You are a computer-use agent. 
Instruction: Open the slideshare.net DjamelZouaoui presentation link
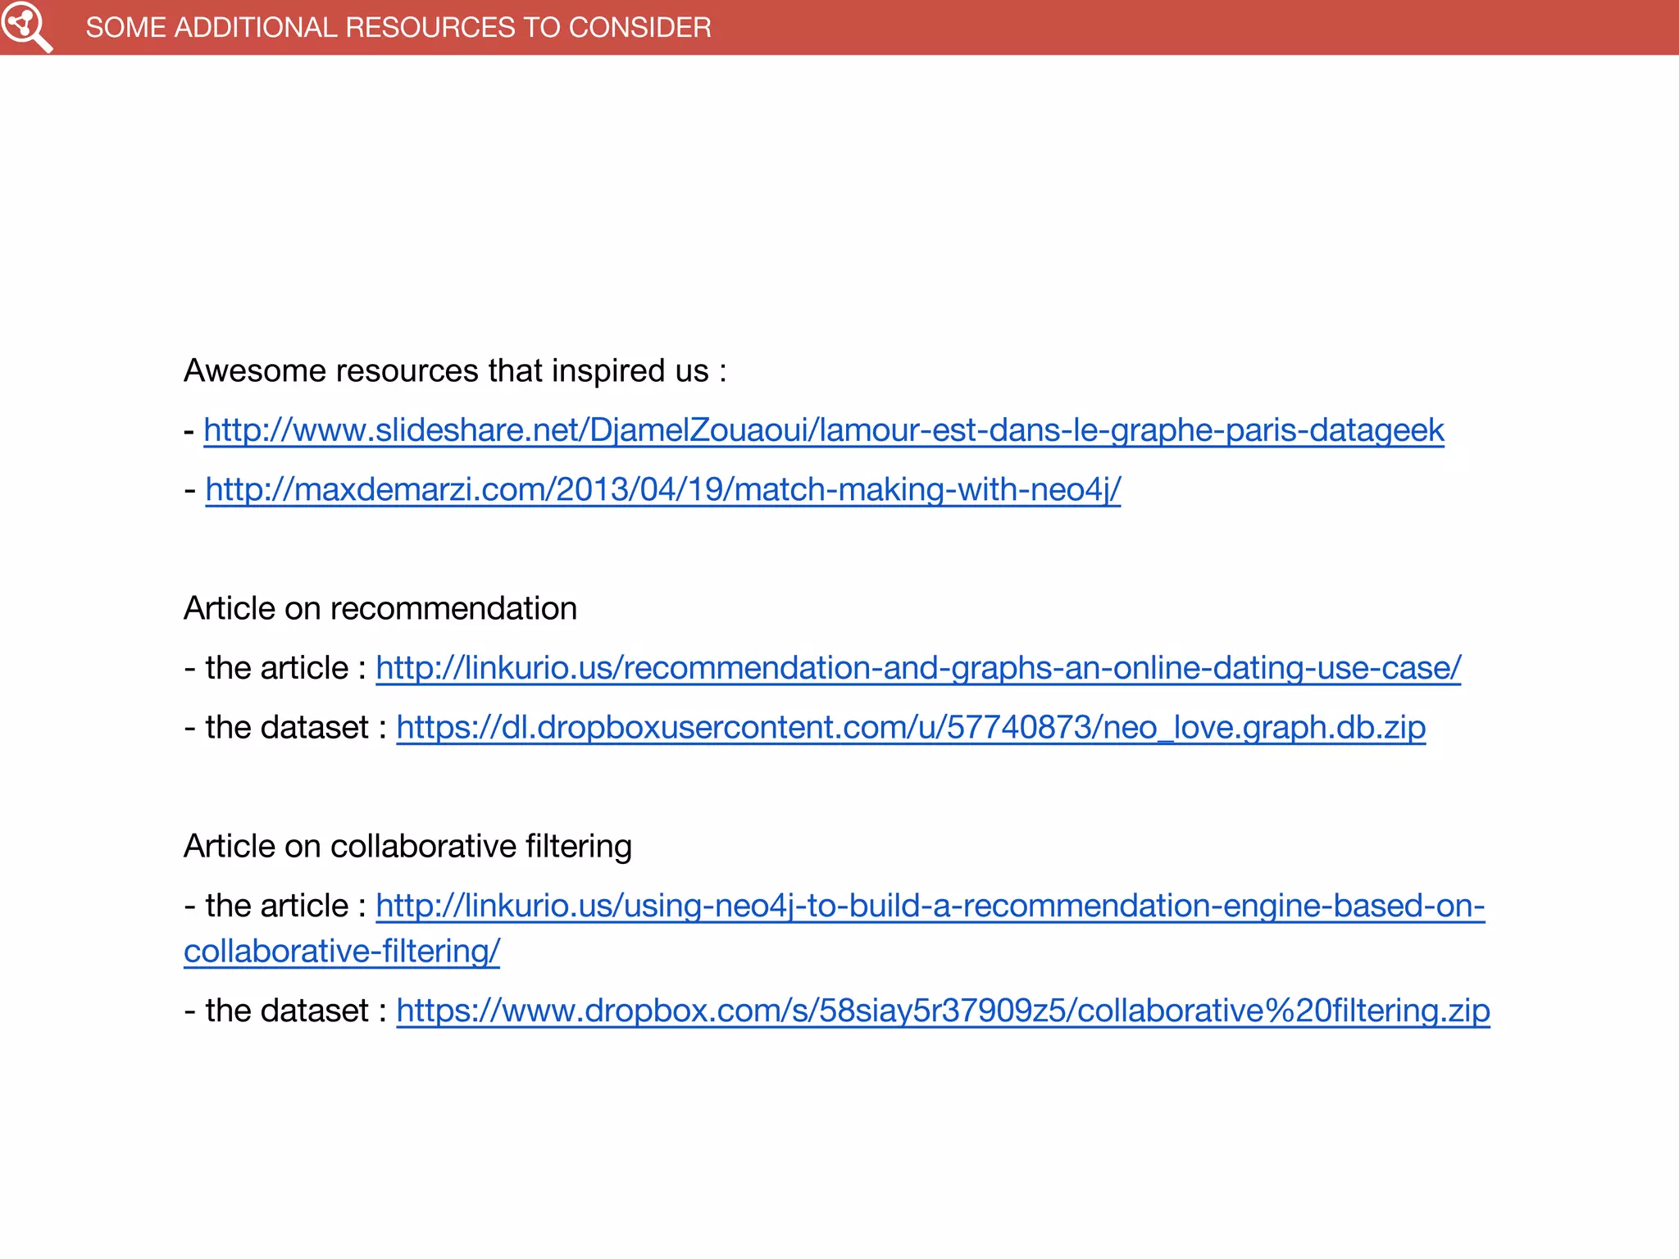823,430
